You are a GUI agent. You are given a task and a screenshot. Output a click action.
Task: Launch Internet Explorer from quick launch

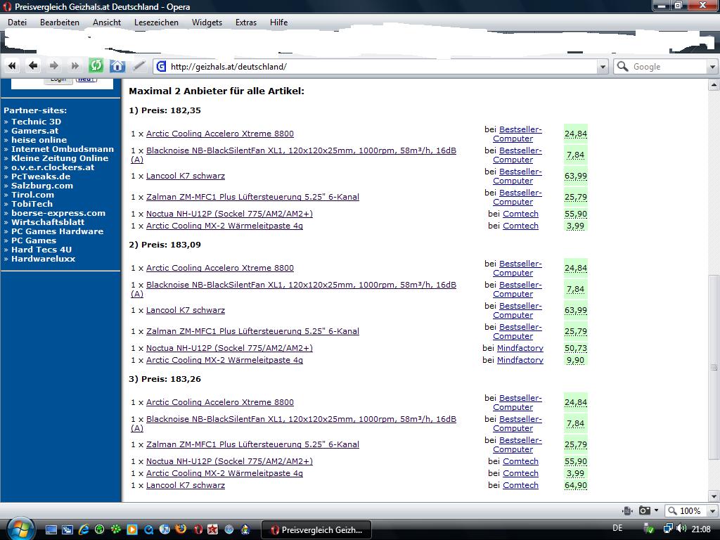coord(84,529)
